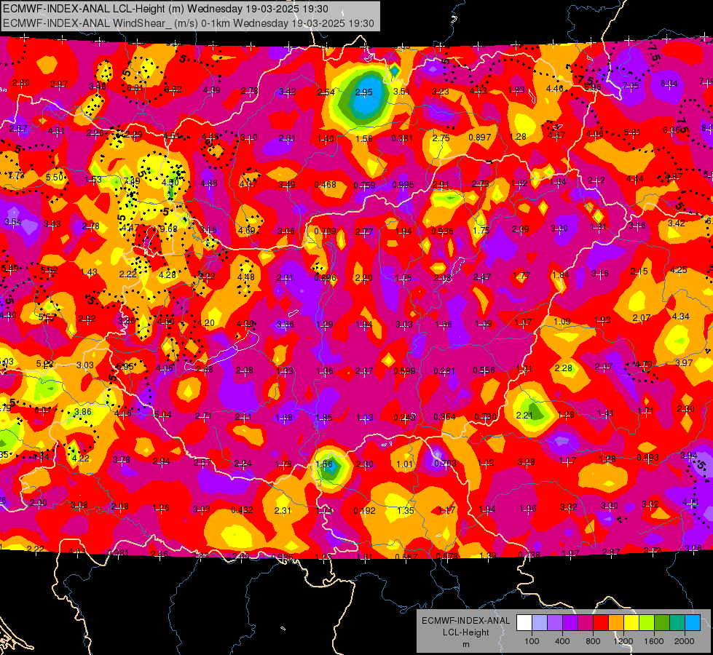This screenshot has height=655, width=713.
Task: Click the legend title LCL-Height
Action: click(465, 632)
